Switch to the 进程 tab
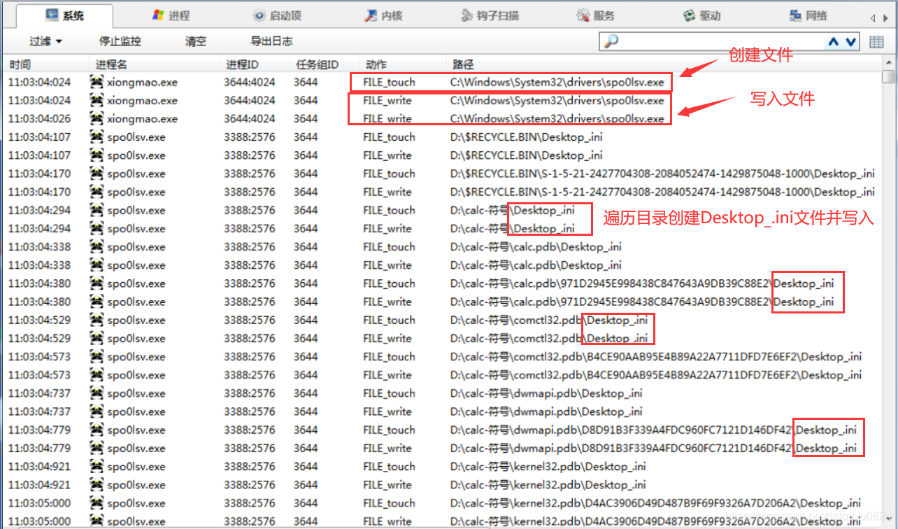The height and width of the screenshot is (529, 898). click(x=171, y=15)
